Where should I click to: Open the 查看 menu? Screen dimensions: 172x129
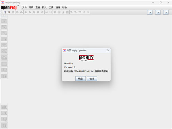pos(38,7)
